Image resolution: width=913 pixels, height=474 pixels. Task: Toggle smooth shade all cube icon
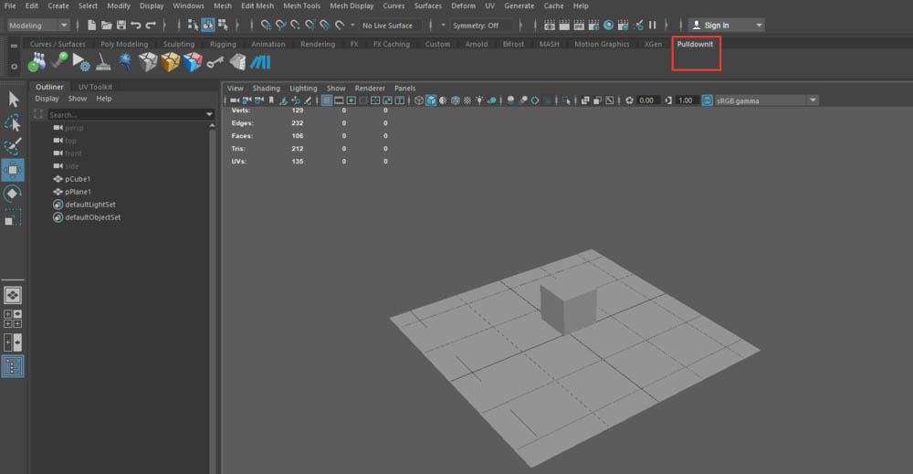pyautogui.click(x=431, y=100)
